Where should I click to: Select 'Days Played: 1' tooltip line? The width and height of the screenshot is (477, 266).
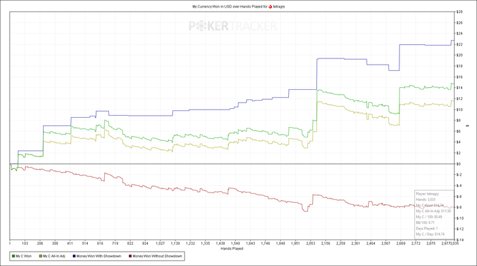pos(427,229)
